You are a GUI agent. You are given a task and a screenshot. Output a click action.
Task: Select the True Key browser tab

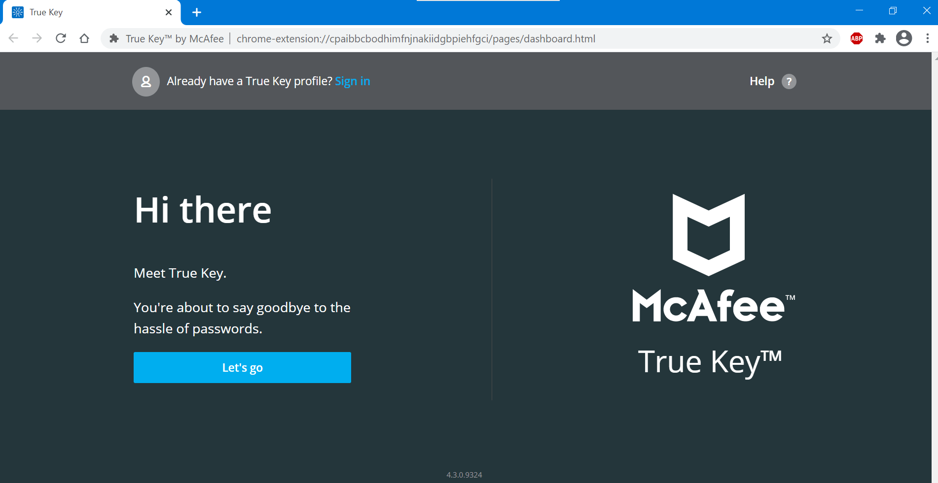(x=74, y=12)
